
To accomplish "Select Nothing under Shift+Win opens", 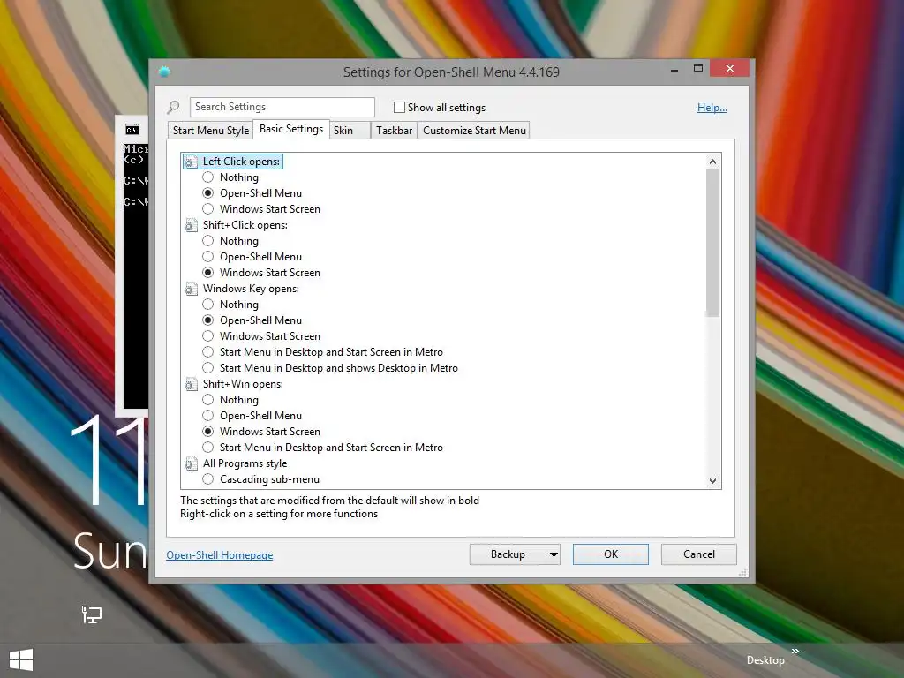I will tap(208, 400).
